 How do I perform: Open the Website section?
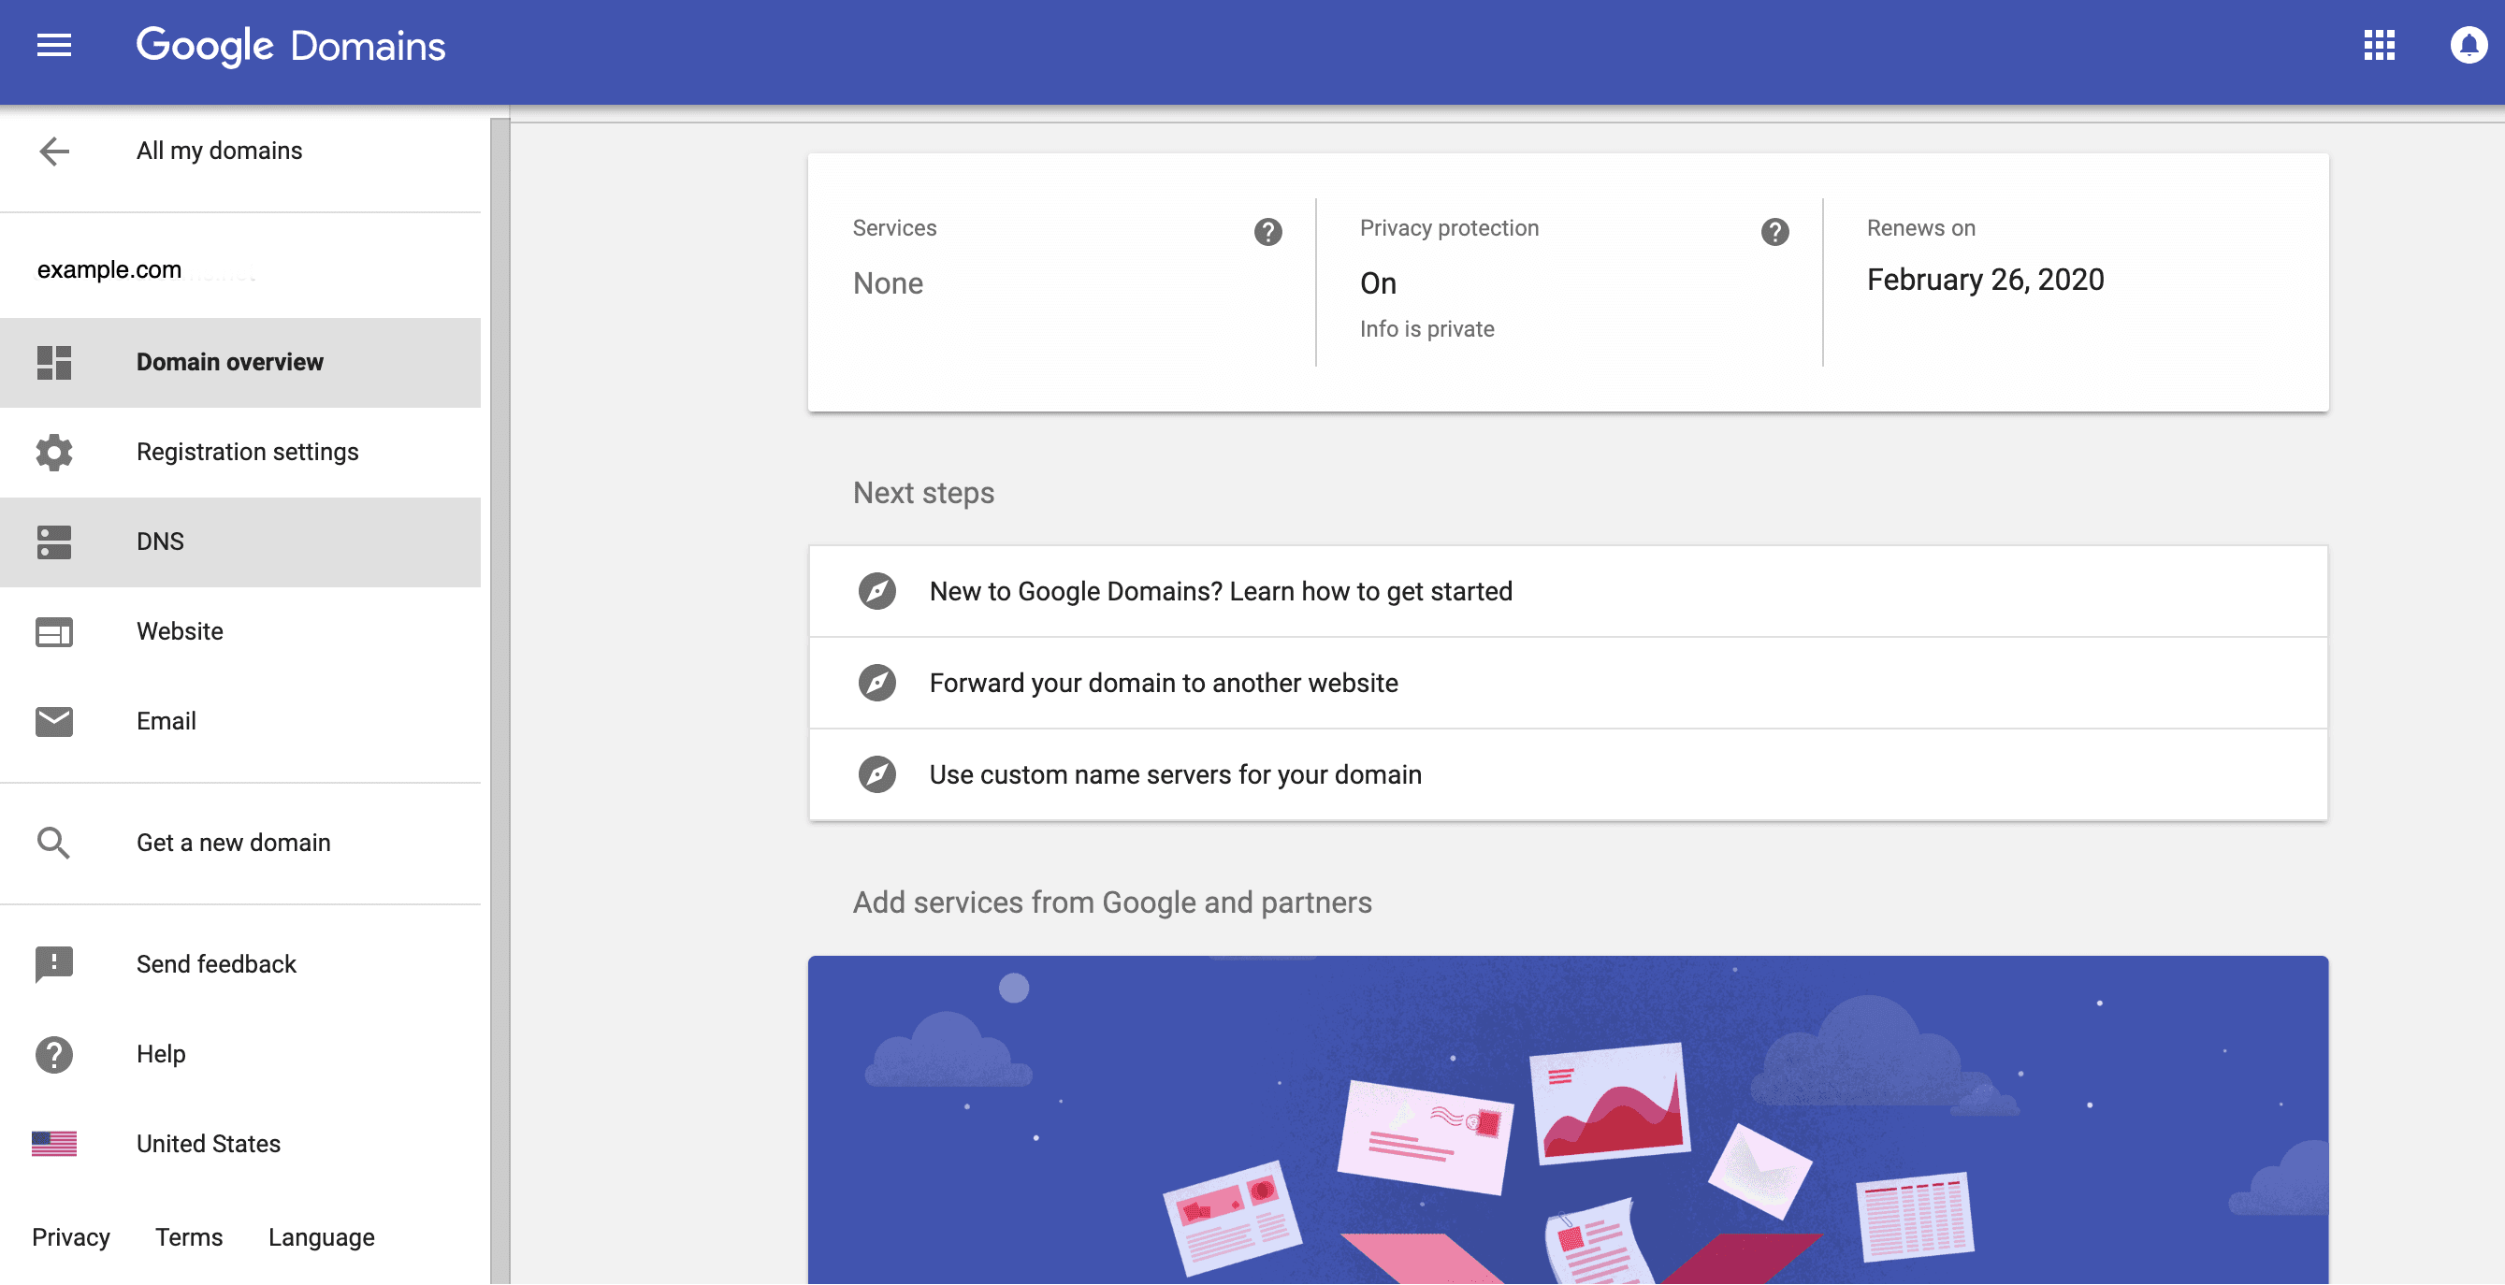[180, 631]
